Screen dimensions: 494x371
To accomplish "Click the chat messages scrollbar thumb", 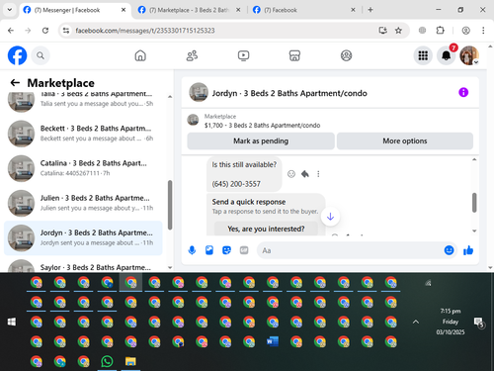I will [474, 203].
